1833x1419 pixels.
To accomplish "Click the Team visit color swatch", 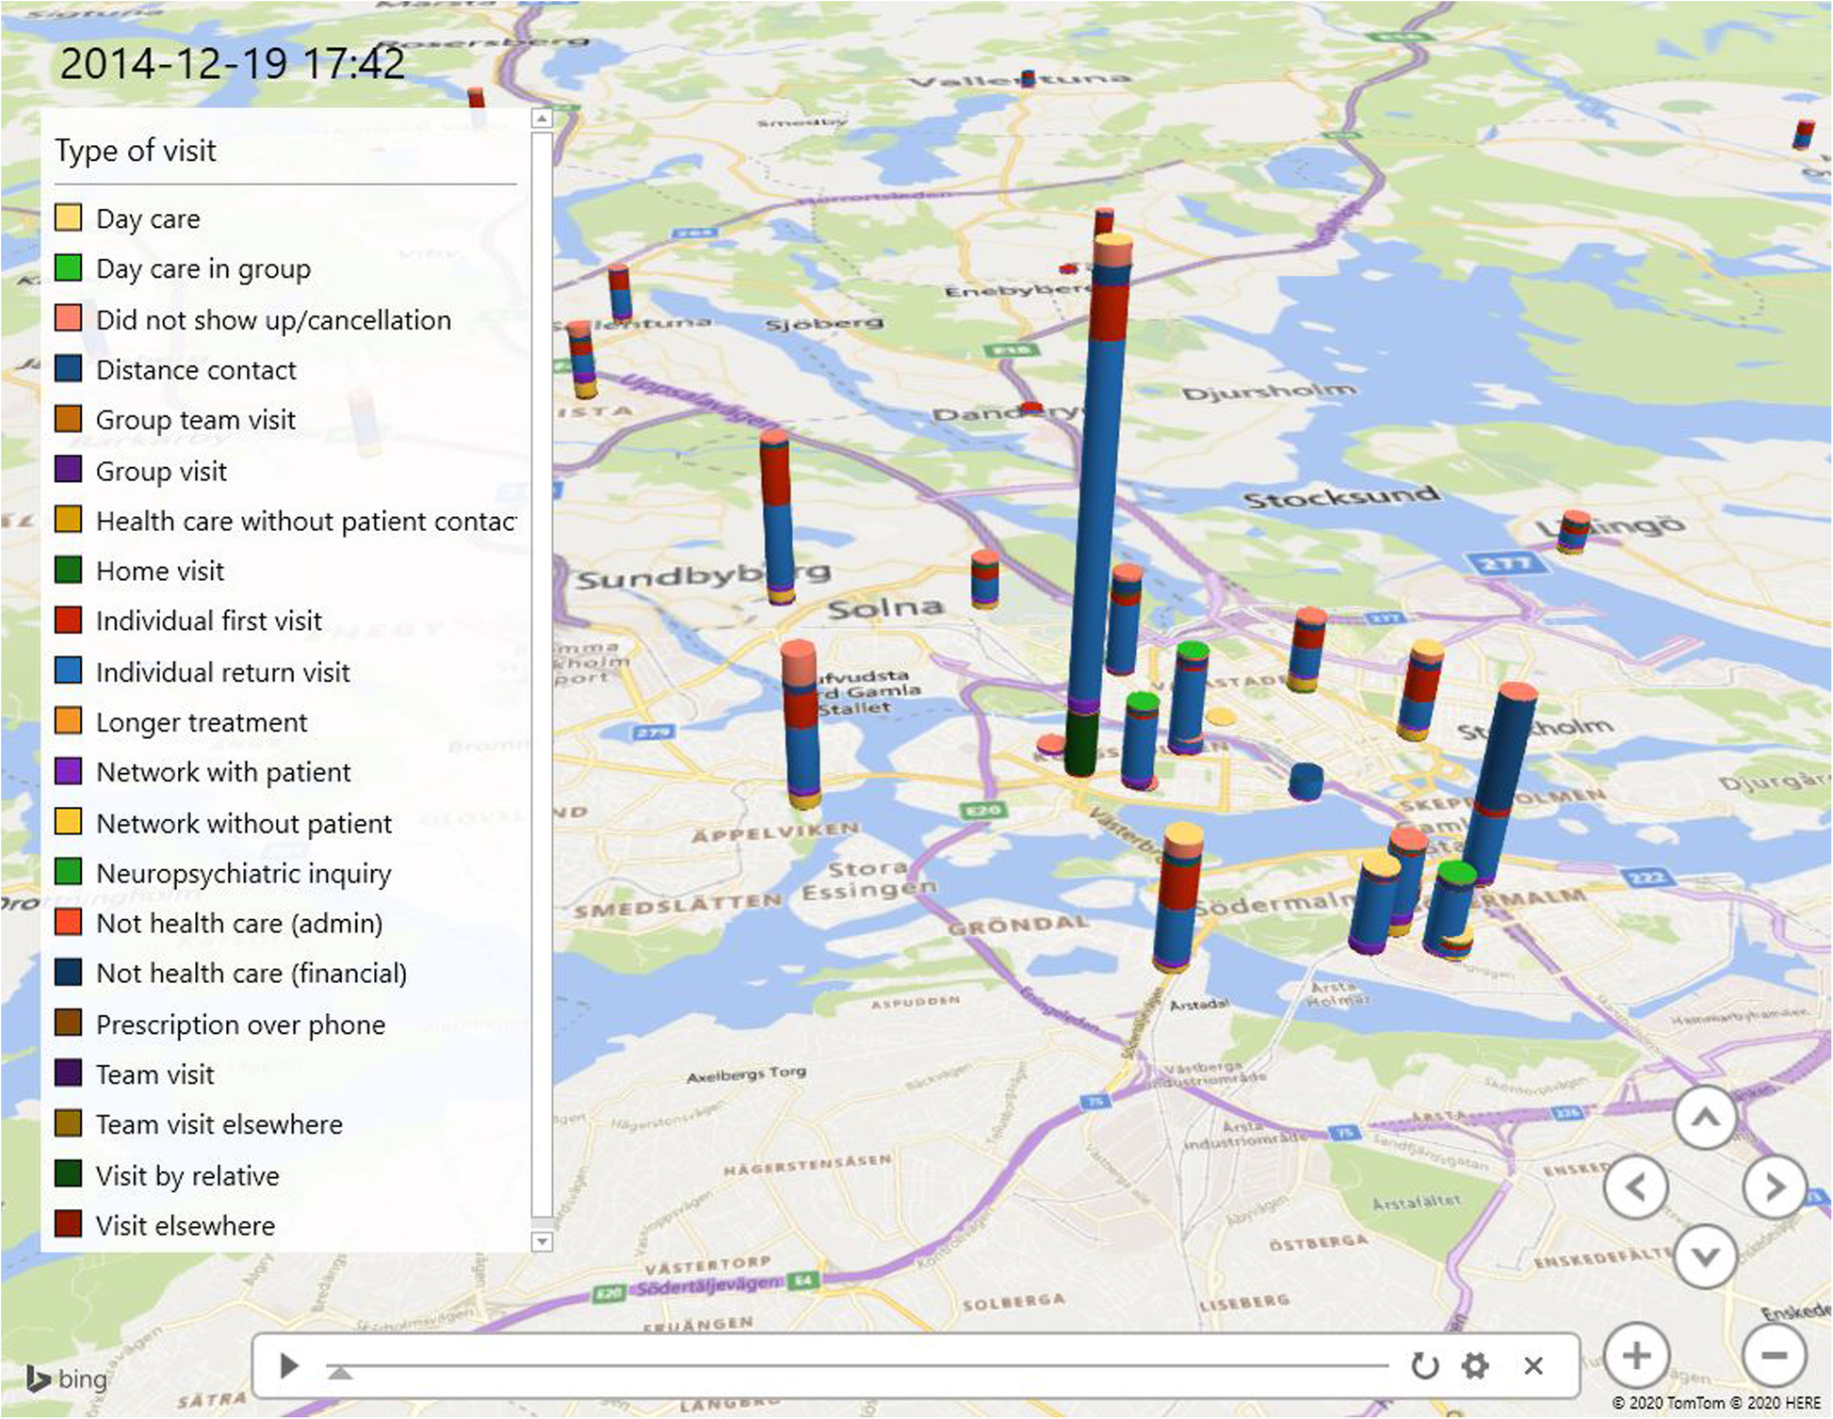I will pos(68,1073).
